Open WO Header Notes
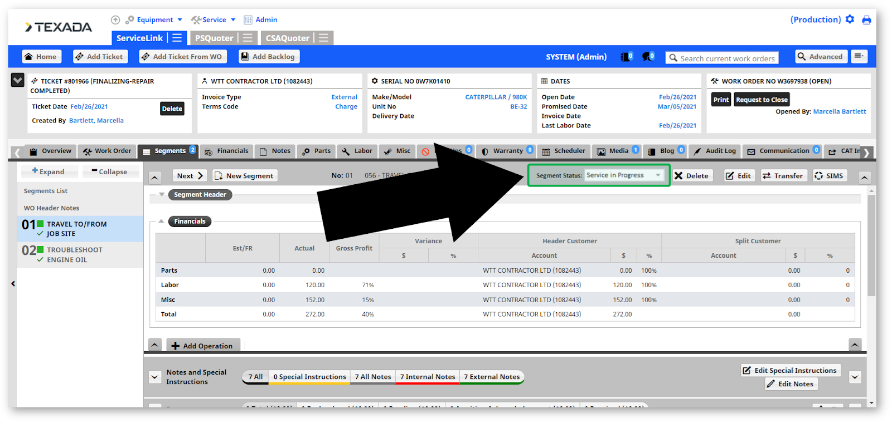The width and height of the screenshot is (892, 423). pos(51,208)
